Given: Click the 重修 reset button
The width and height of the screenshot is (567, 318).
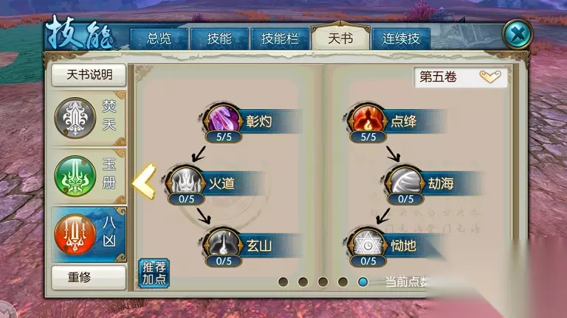Looking at the screenshot, I should [89, 278].
